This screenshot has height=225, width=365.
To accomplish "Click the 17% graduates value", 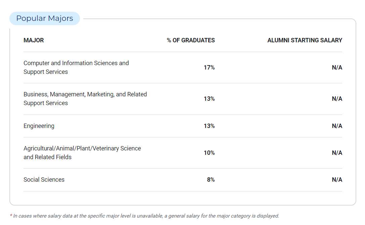I will (209, 67).
